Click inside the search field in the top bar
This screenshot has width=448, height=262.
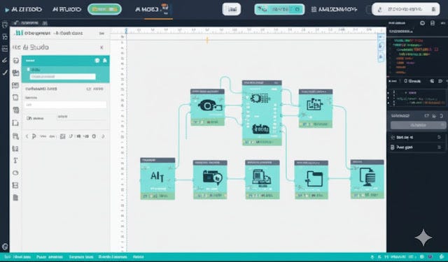(x=406, y=9)
